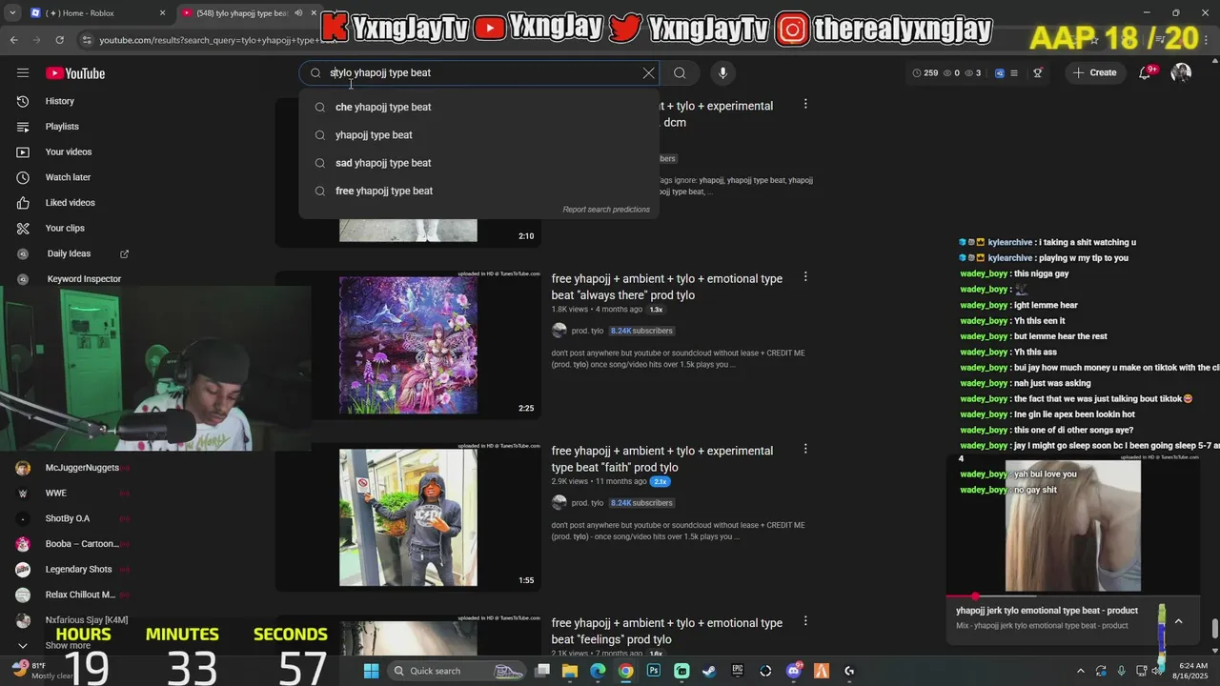Click the miniplayer video preview

point(1073,524)
